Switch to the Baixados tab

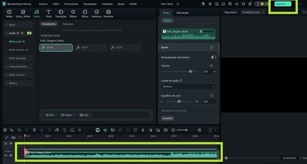point(68,24)
